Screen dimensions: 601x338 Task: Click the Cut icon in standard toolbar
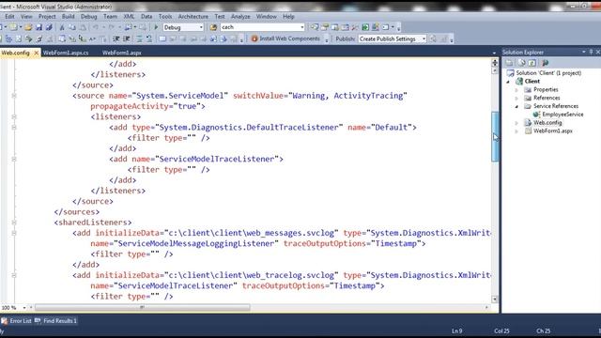62,27
